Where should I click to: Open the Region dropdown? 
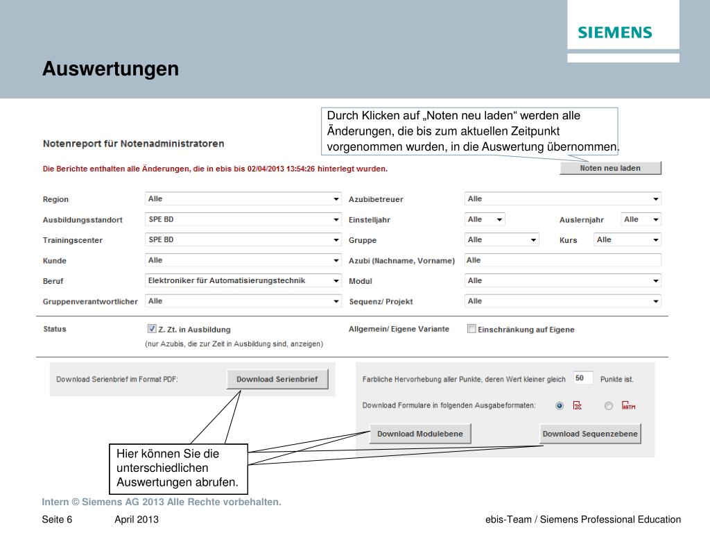[243, 198]
